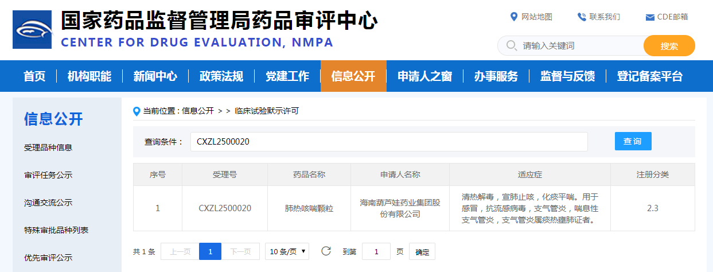Viewport: 713px width, 272px height.
Task: Open 优先审评公示 sidebar link
Action: [48, 258]
